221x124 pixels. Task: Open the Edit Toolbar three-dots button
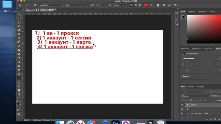[19, 98]
